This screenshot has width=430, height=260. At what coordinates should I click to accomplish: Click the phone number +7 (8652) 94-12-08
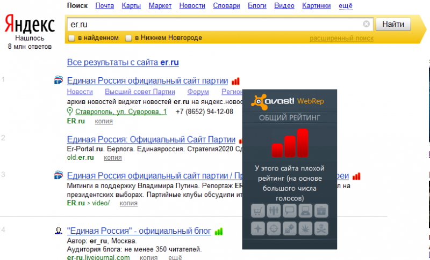[204, 112]
